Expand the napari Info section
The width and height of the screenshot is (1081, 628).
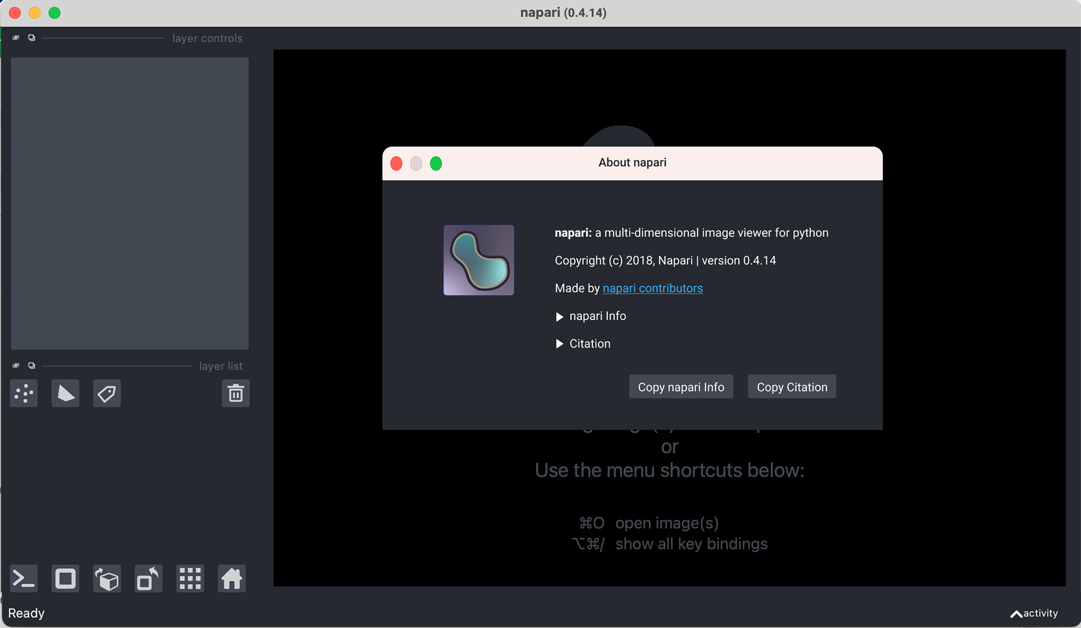tap(560, 317)
